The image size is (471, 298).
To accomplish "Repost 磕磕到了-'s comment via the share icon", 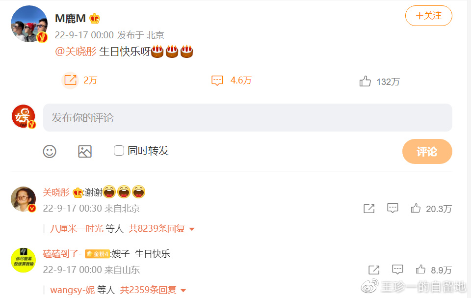I will (374, 270).
